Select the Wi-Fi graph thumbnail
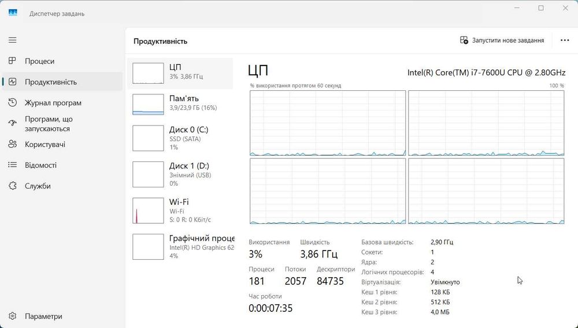The width and height of the screenshot is (578, 328). point(148,211)
